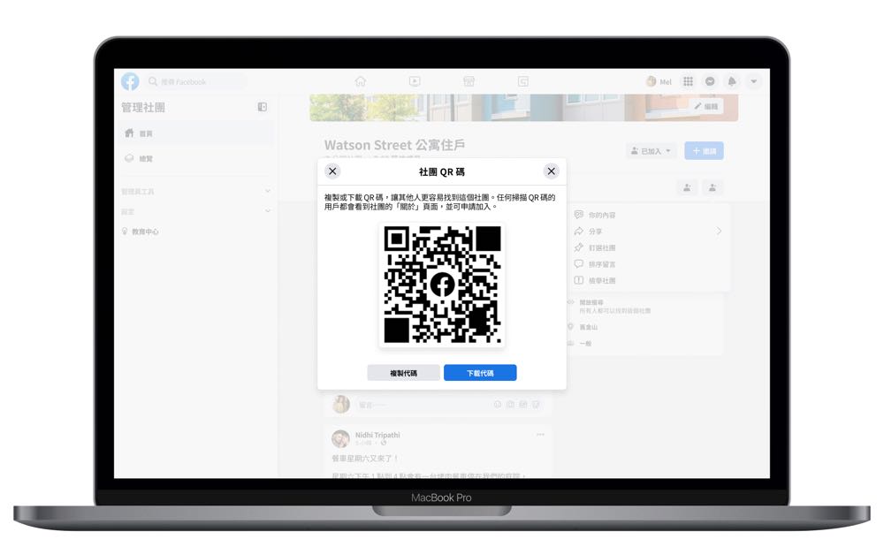
Task: Open the Gaming tab icon in top nav
Action: pyautogui.click(x=523, y=81)
